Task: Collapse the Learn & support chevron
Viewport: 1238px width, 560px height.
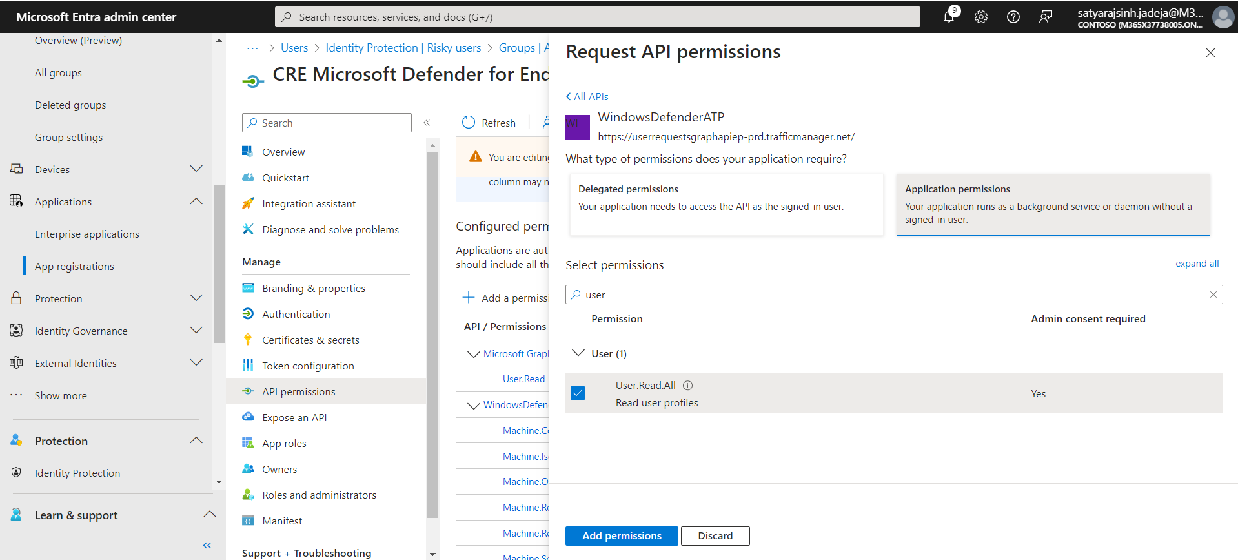Action: tap(210, 514)
